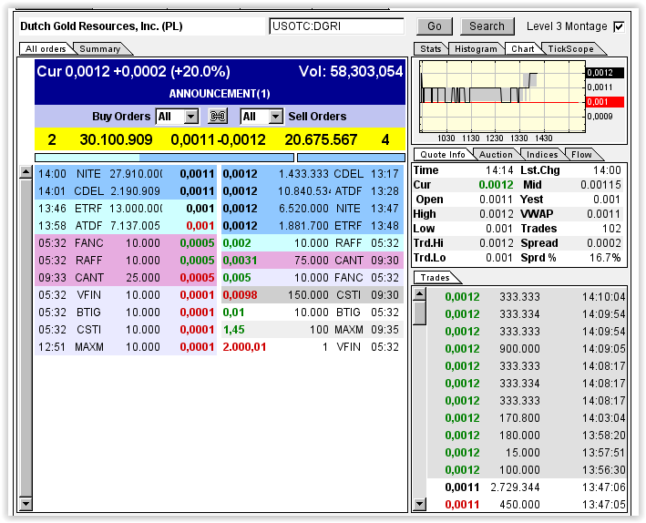Click the link icon between order filters
The width and height of the screenshot is (646, 523).
(x=218, y=117)
